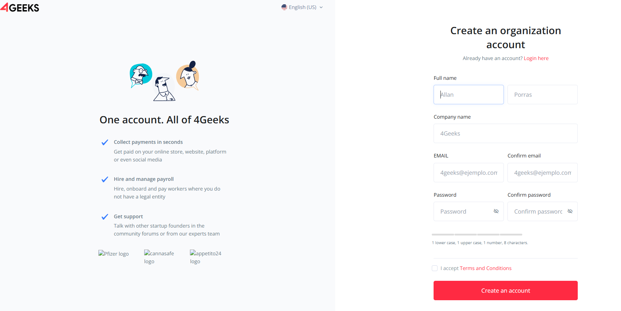
Task: Check the I accept Terms and Conditions box
Action: (x=435, y=268)
